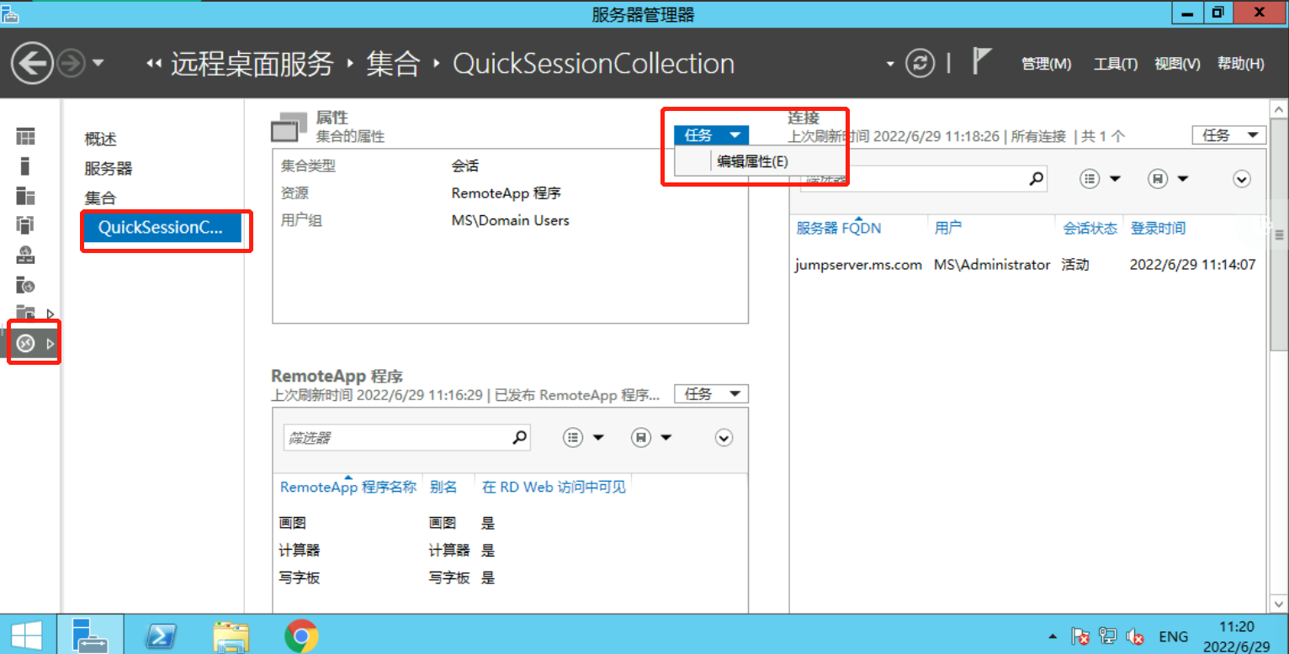Expand the Remote Desktop Services flyout arrow
The width and height of the screenshot is (1289, 654).
pos(50,342)
